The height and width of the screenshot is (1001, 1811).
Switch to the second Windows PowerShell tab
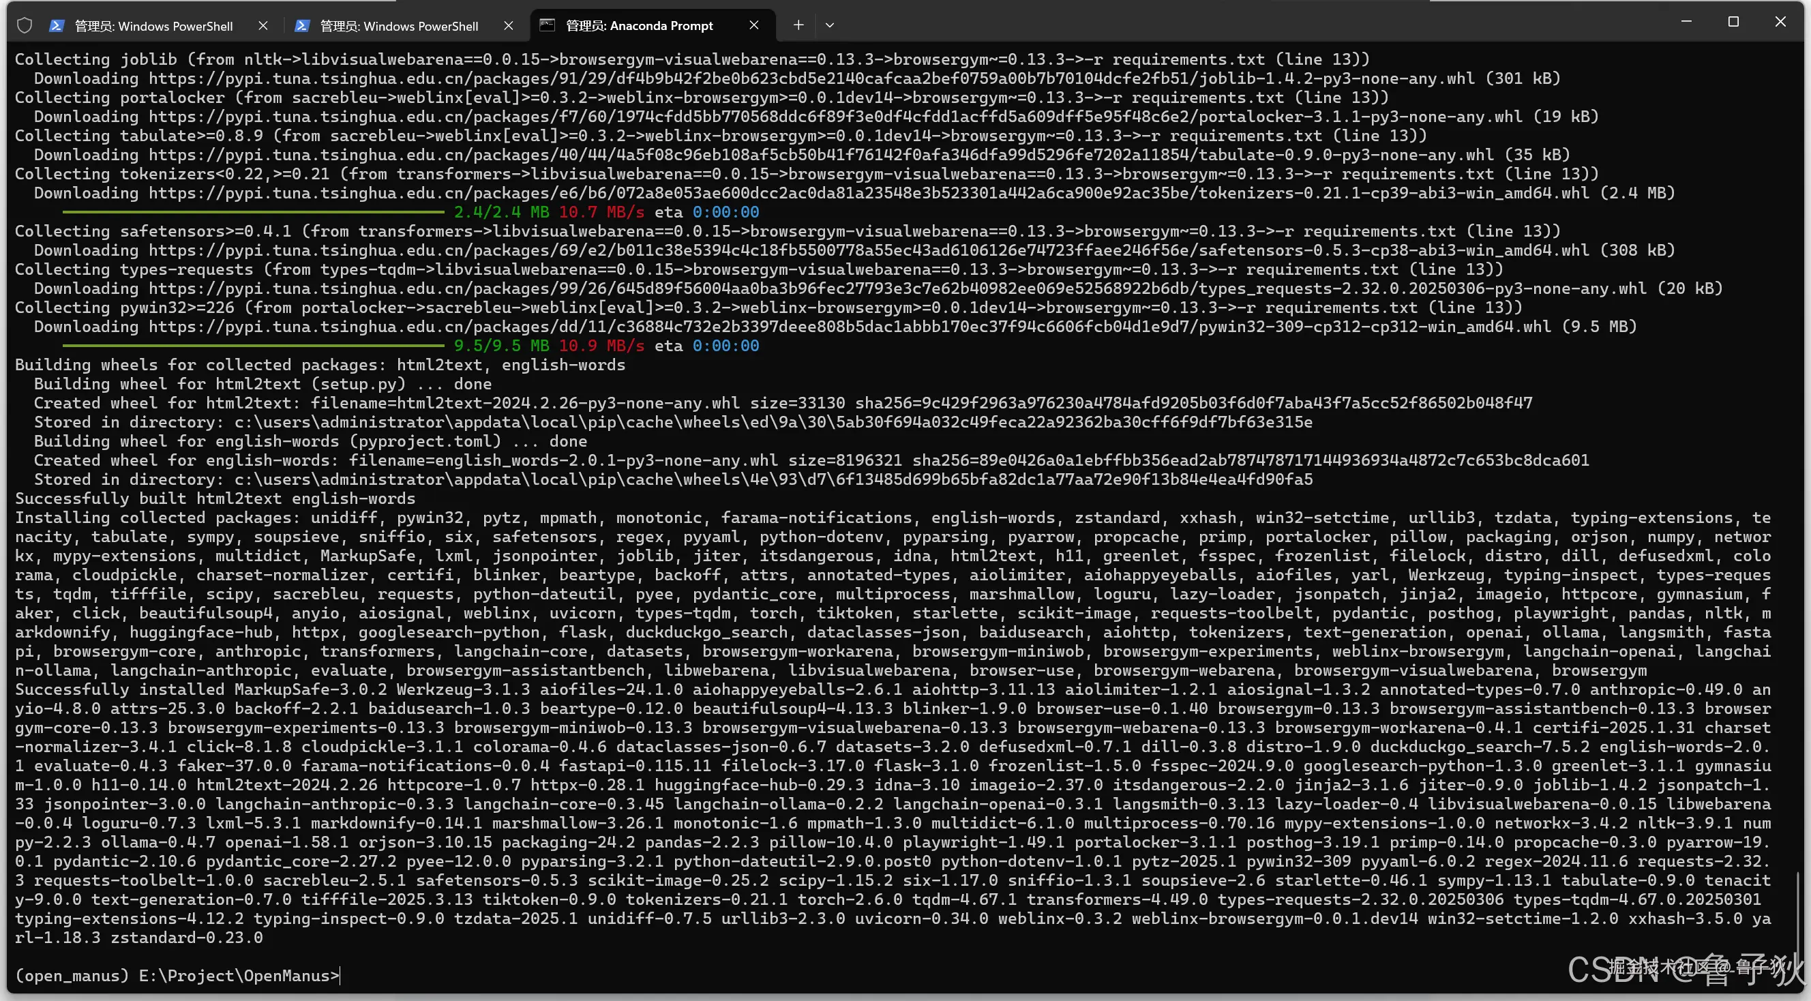(x=399, y=26)
